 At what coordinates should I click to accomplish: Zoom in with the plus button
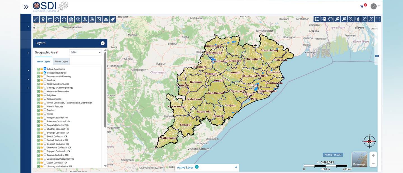point(373,156)
